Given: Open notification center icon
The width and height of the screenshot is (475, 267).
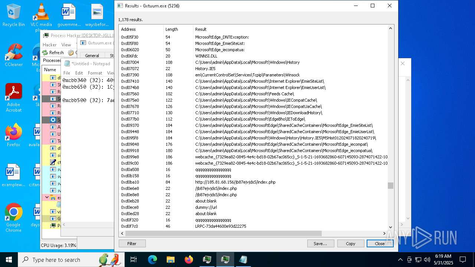Looking at the screenshot, I should (463, 260).
